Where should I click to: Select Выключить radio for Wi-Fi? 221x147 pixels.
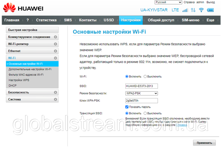point(145,77)
